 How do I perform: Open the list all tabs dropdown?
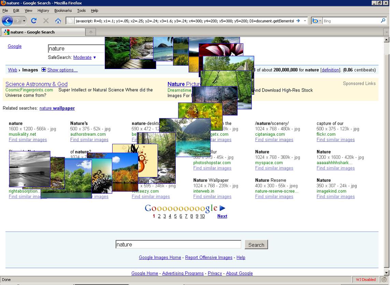[386, 32]
